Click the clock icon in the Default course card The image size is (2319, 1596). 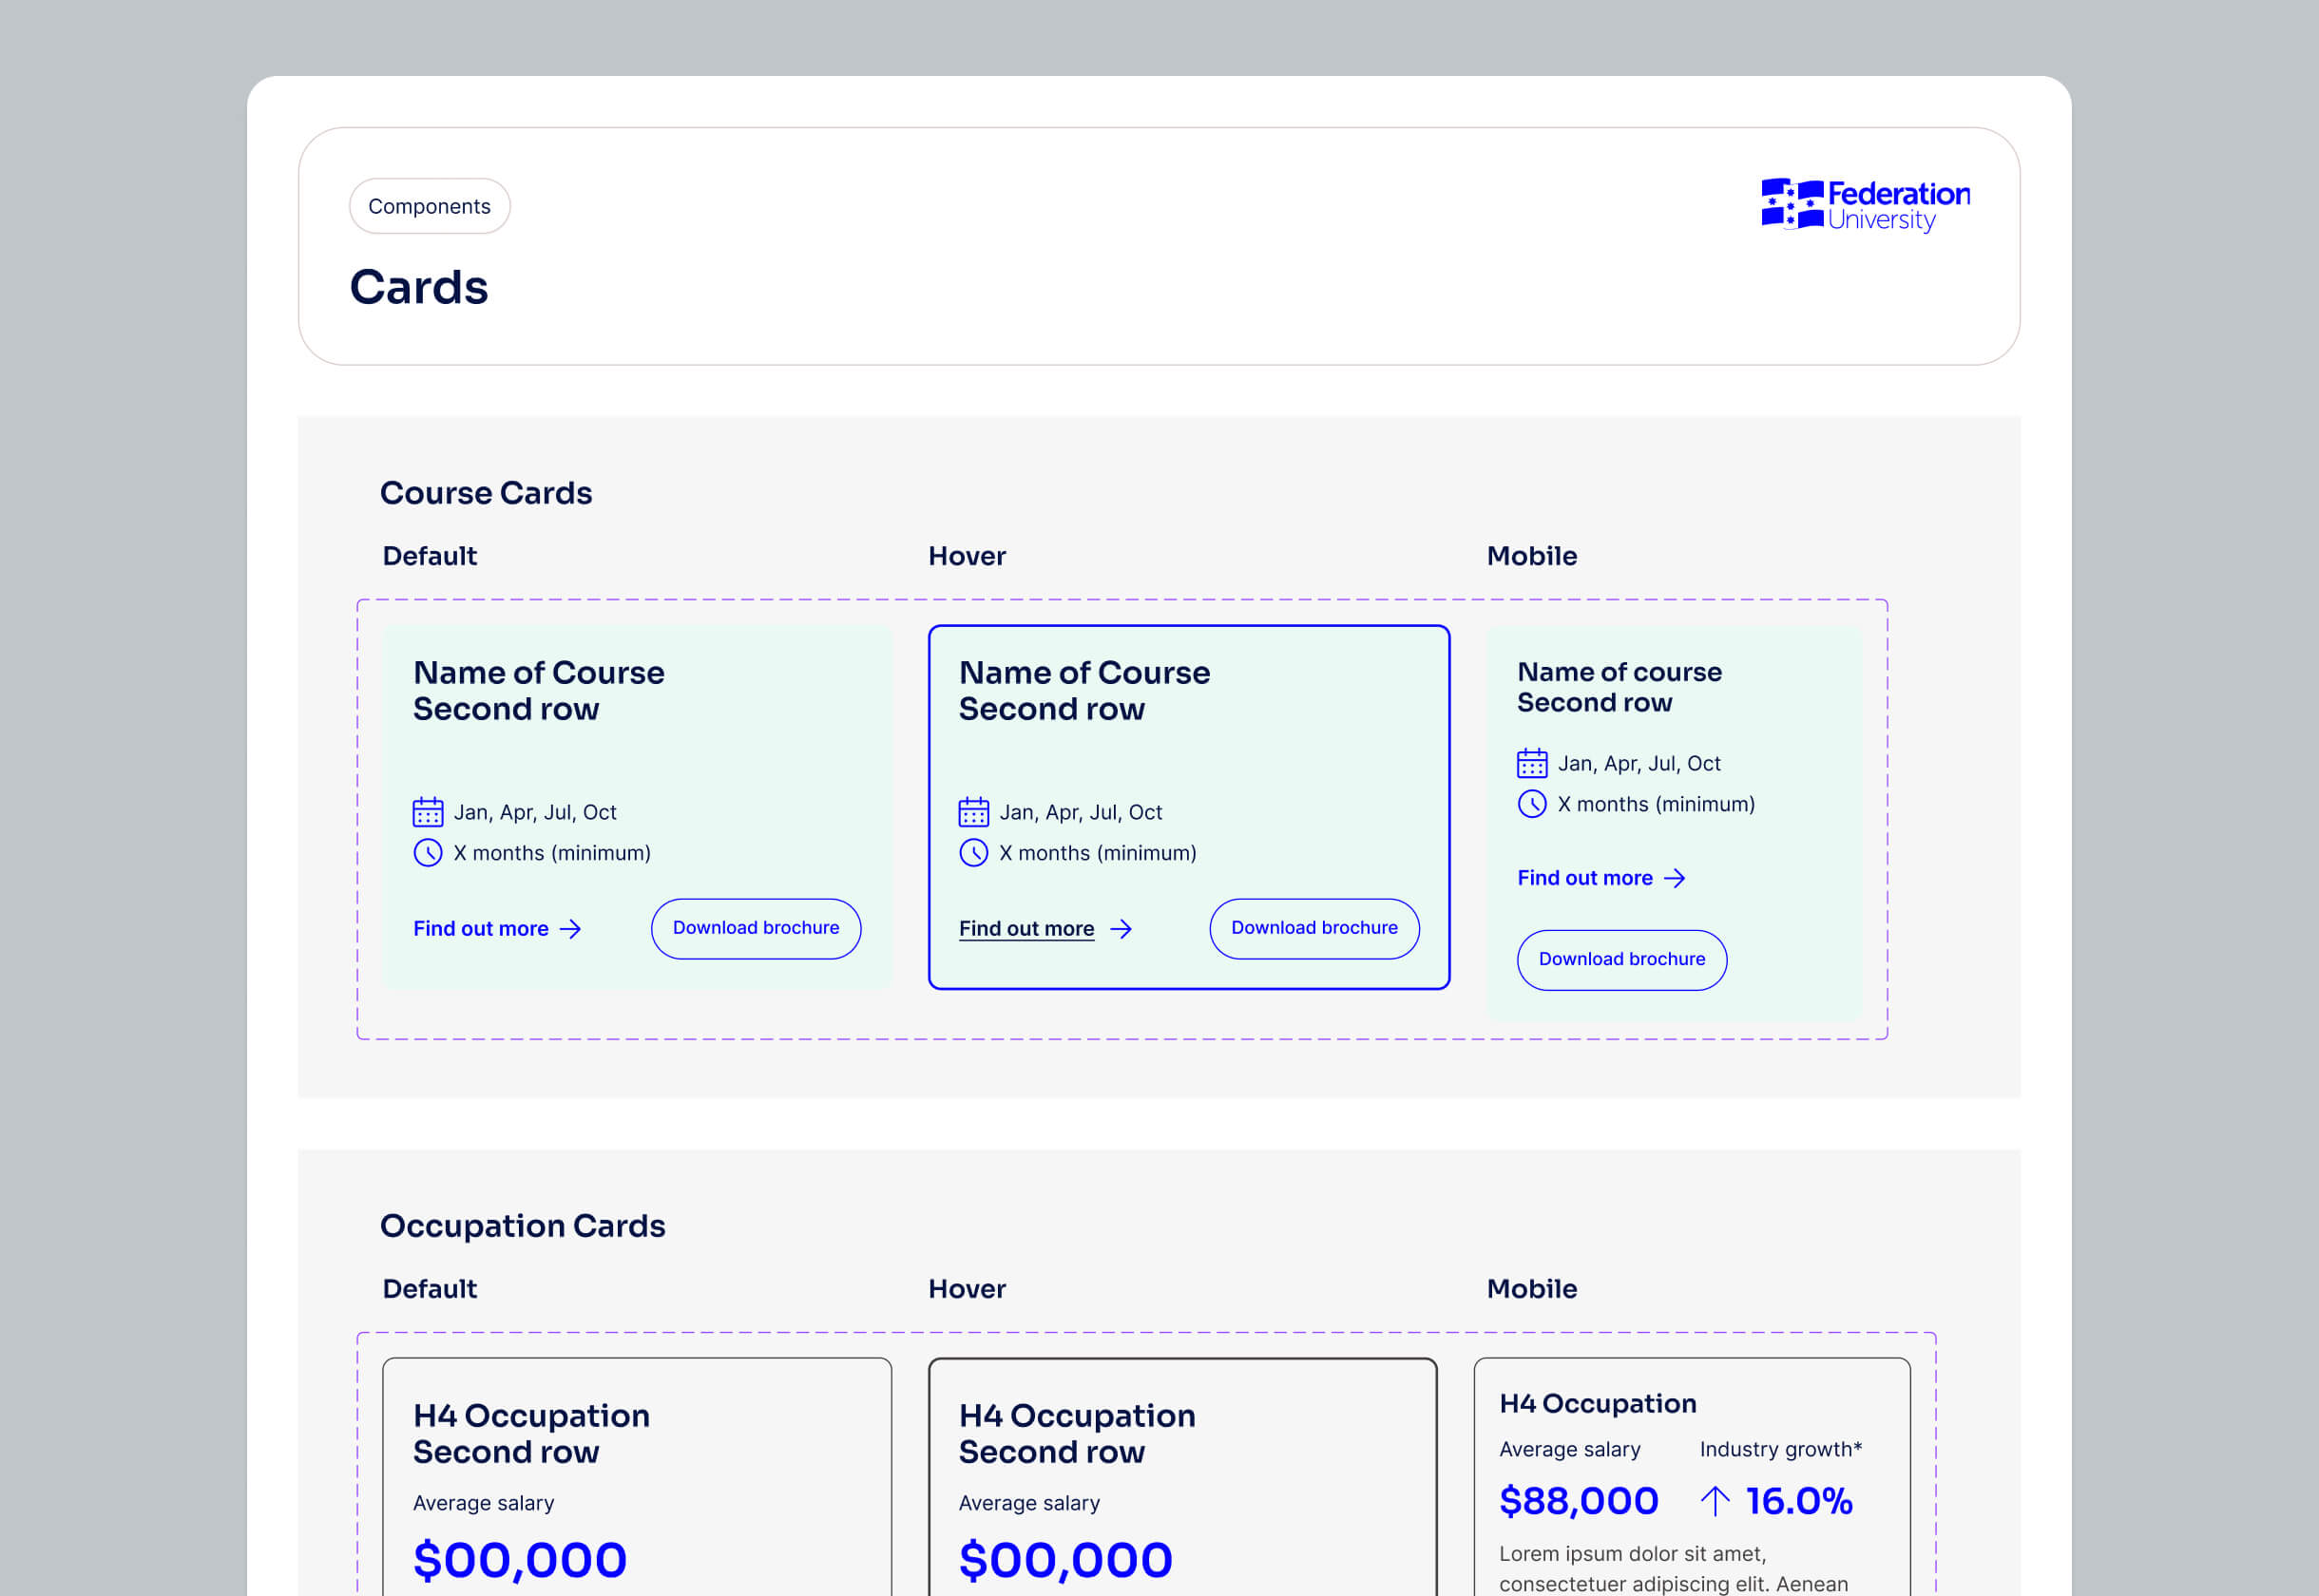coord(429,853)
